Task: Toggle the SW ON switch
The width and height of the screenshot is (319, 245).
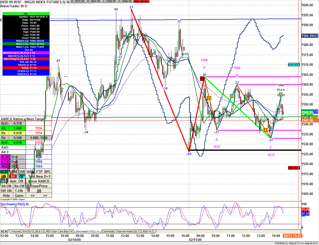Action: (6, 191)
